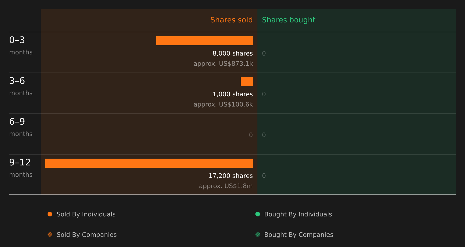The width and height of the screenshot is (465, 247).
Task: Click the orange Sold By Individuals legend dot
Action: point(50,214)
